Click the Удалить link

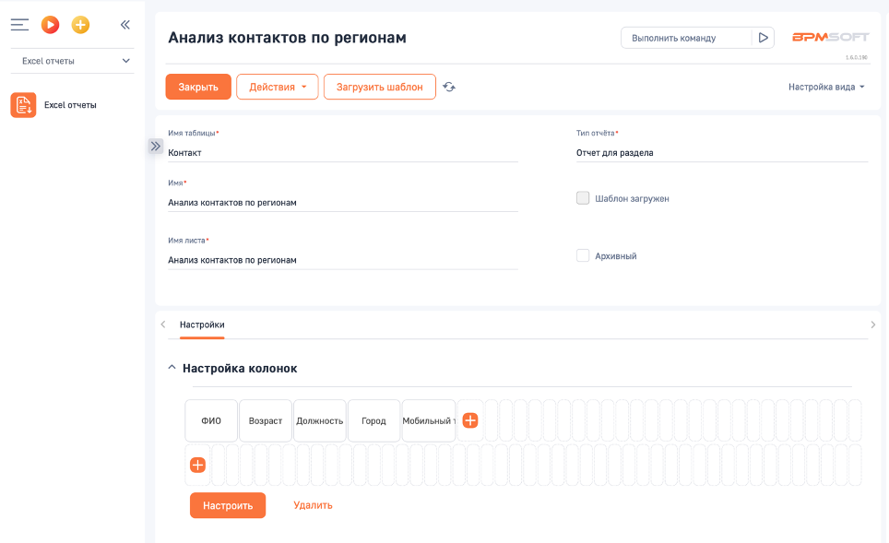[x=313, y=505]
